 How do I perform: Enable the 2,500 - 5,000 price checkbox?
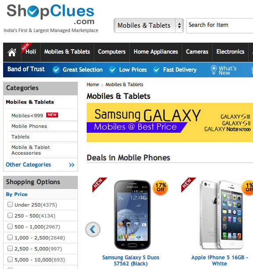coord(10,248)
